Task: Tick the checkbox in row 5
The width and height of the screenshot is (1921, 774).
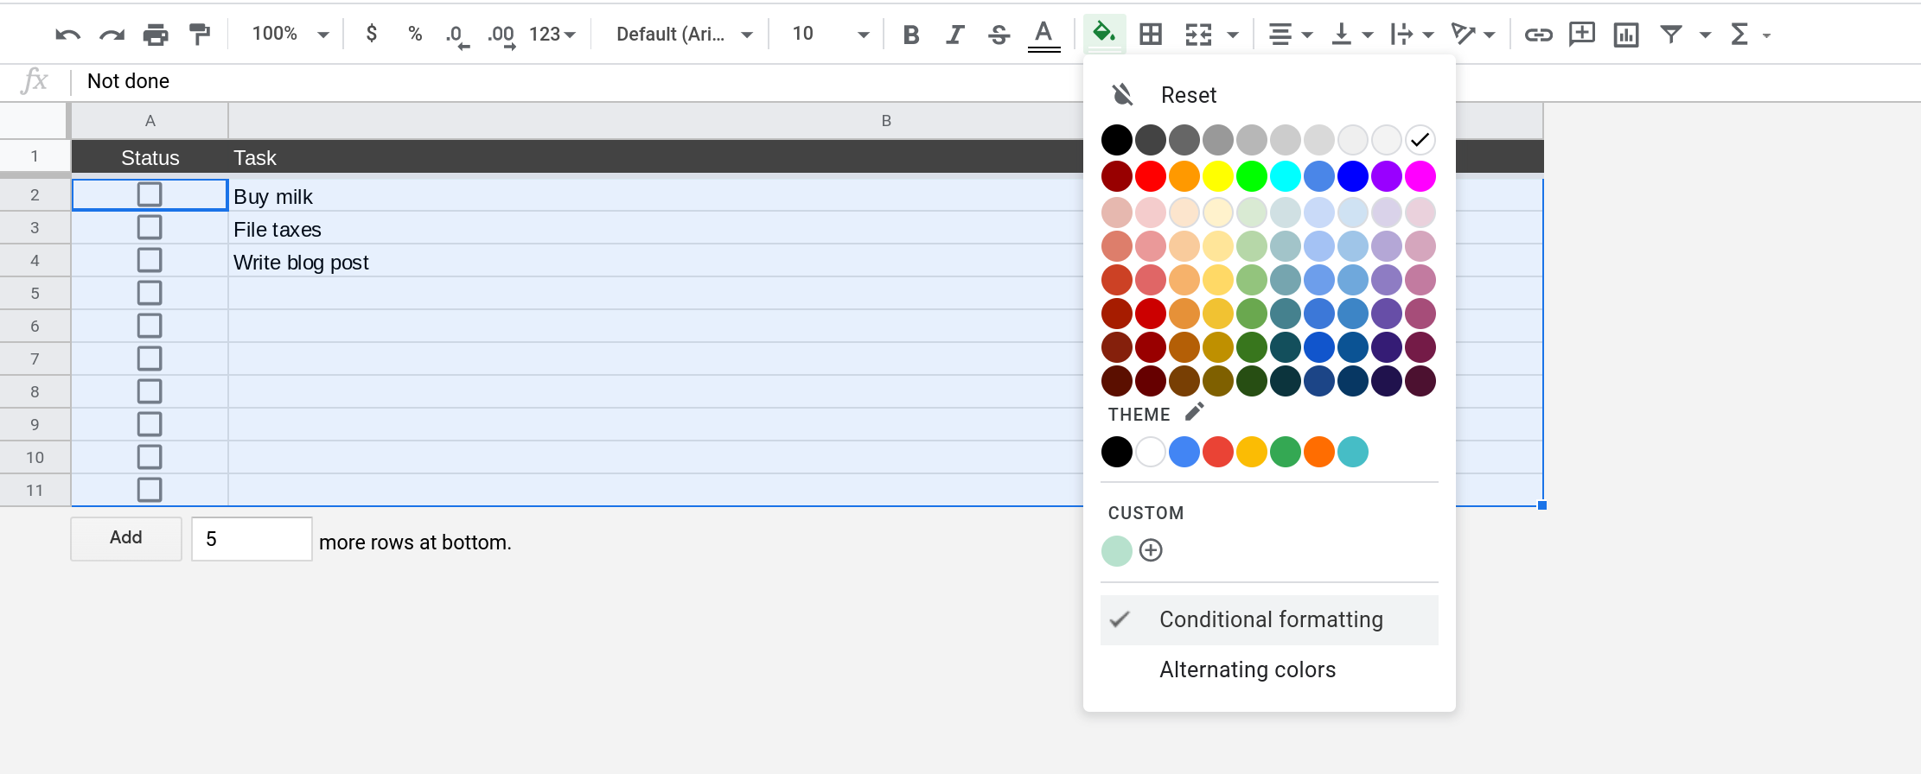Action: pyautogui.click(x=150, y=293)
